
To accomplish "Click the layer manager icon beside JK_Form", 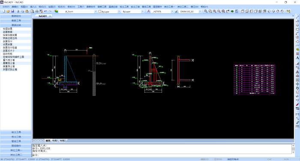I will point(56,12).
